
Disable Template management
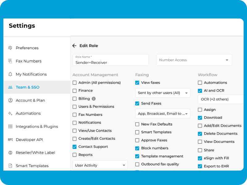pos(137,156)
